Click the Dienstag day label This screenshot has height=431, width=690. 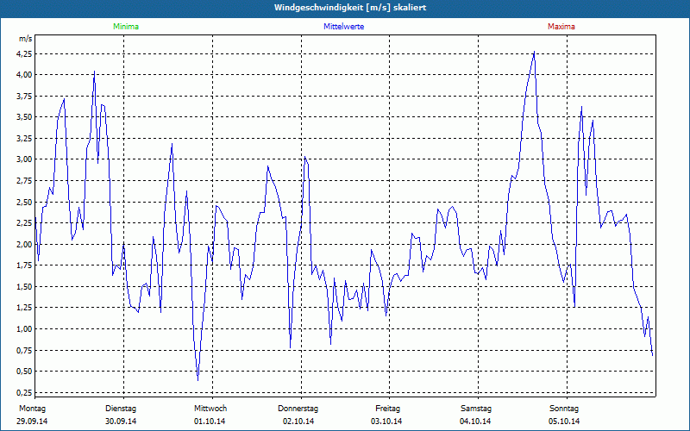click(x=121, y=409)
